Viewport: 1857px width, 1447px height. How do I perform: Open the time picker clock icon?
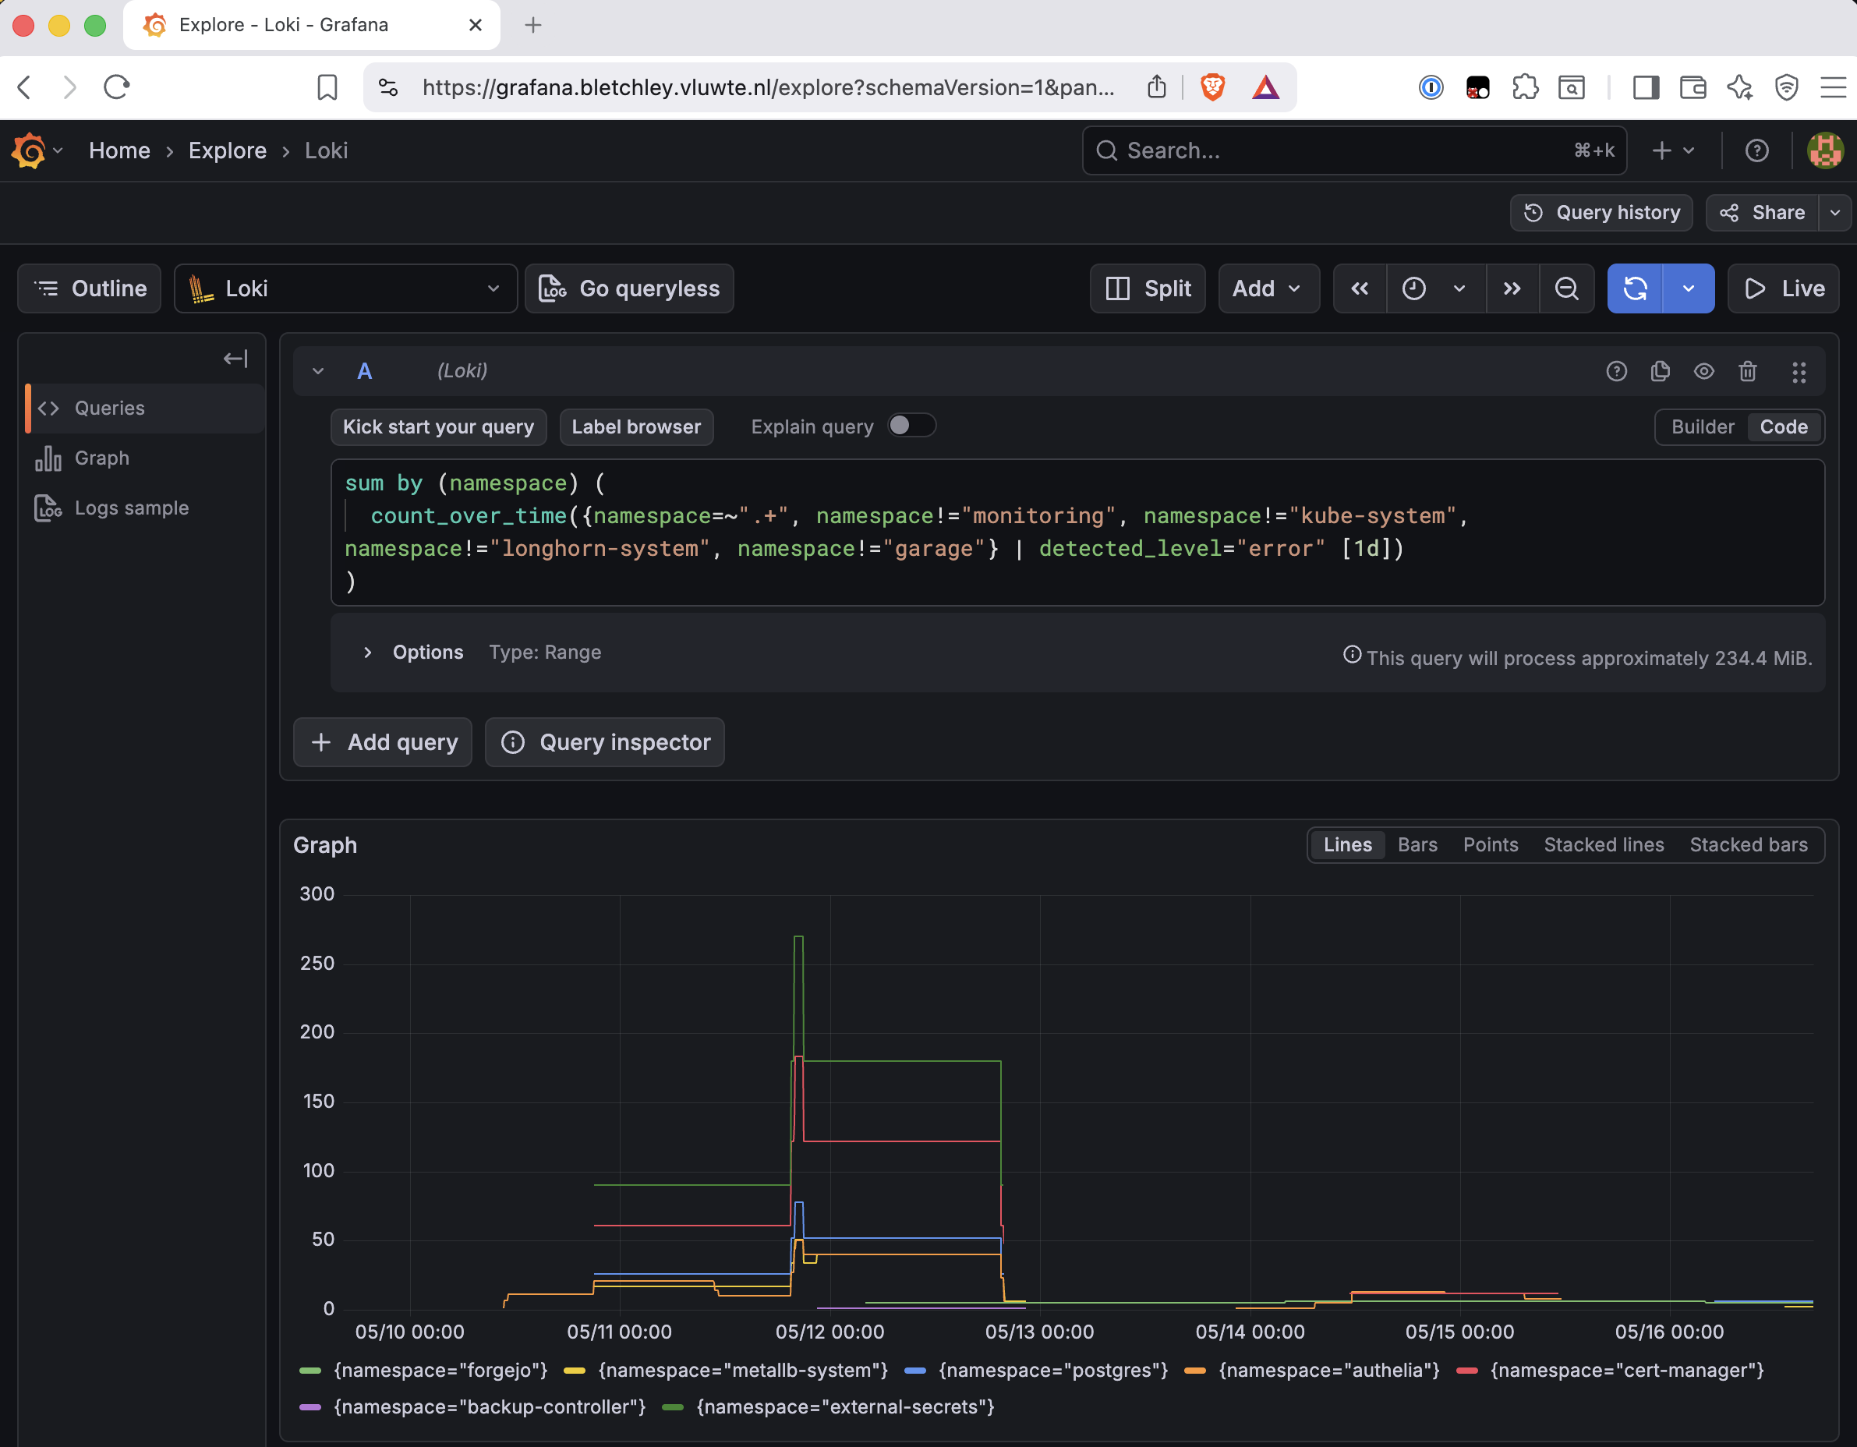point(1413,288)
